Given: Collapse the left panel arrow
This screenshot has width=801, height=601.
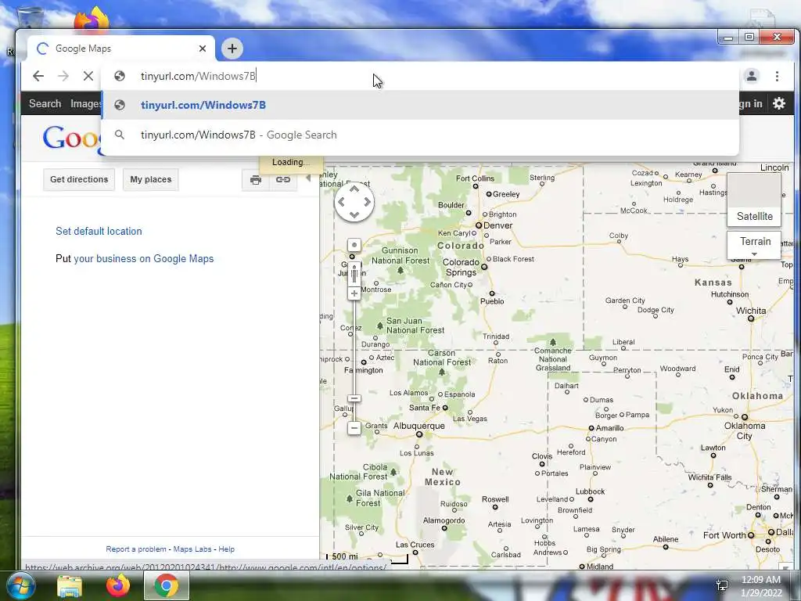Looking at the screenshot, I should (308, 178).
